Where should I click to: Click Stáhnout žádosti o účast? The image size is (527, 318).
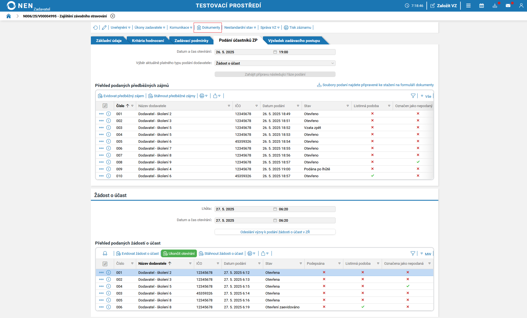[221, 254]
